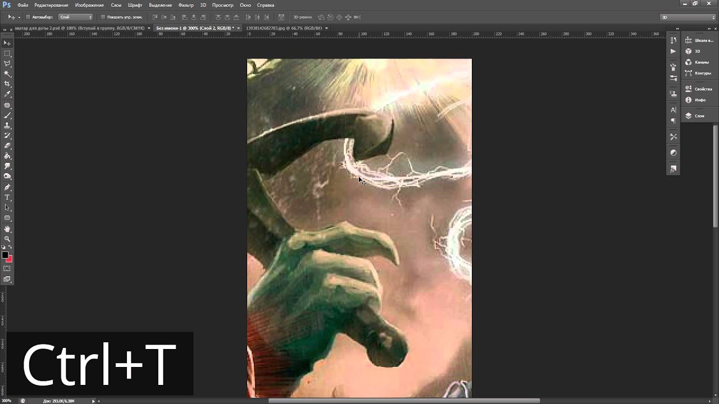Open the Просмотр menu
Screen dimensions: 719x404
pyautogui.click(x=223, y=5)
